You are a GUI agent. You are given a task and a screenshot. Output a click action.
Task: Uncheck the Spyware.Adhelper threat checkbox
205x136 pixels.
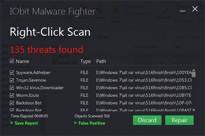click(12, 73)
